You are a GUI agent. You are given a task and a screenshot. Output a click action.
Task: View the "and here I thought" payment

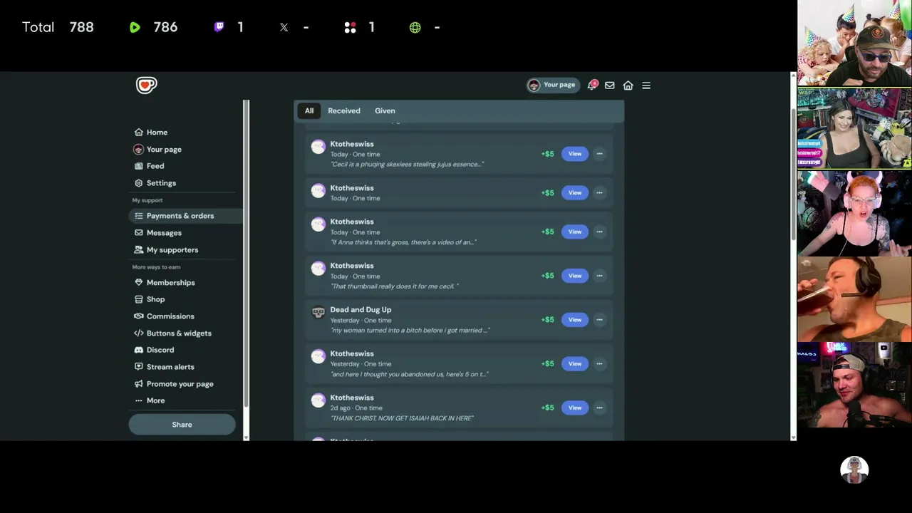pos(575,363)
